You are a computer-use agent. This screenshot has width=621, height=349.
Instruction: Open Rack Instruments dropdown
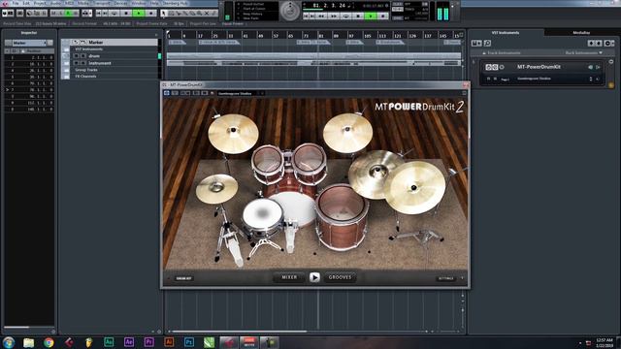click(x=584, y=52)
